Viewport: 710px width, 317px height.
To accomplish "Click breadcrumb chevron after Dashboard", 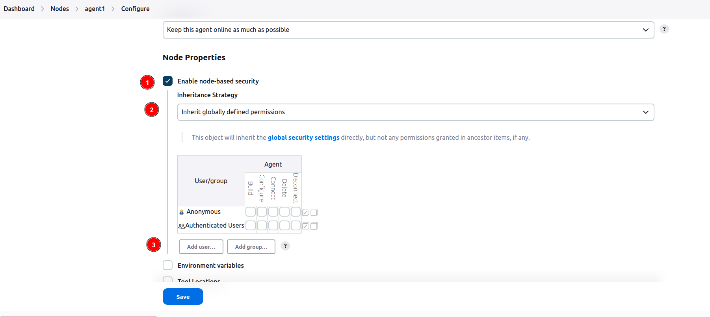I will point(43,9).
